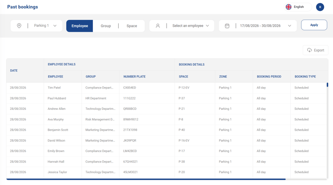Click the vertical table scrollbar thumb

point(327,85)
